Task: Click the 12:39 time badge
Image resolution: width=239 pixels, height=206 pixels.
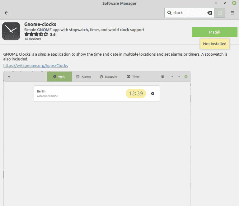Action: pos(136,94)
